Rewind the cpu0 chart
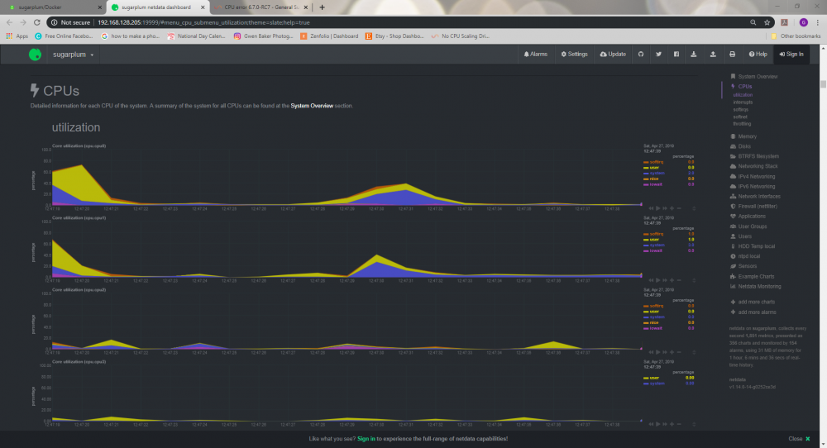Image resolution: width=827 pixels, height=448 pixels. (x=651, y=208)
